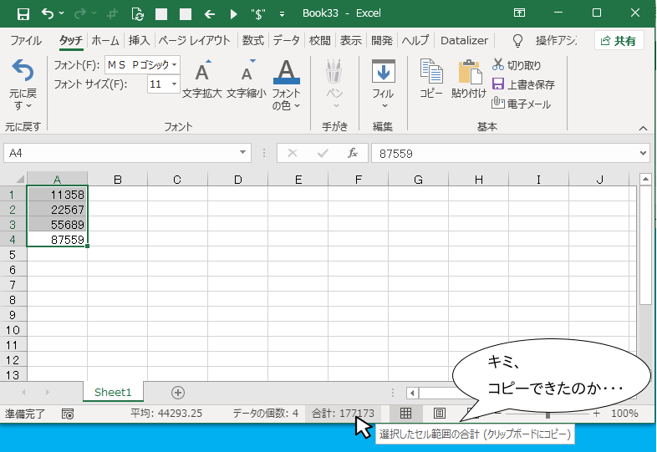Screen dimensions: 657x452
Task: Click the Save icon in quick access toolbar
Action: (x=23, y=13)
